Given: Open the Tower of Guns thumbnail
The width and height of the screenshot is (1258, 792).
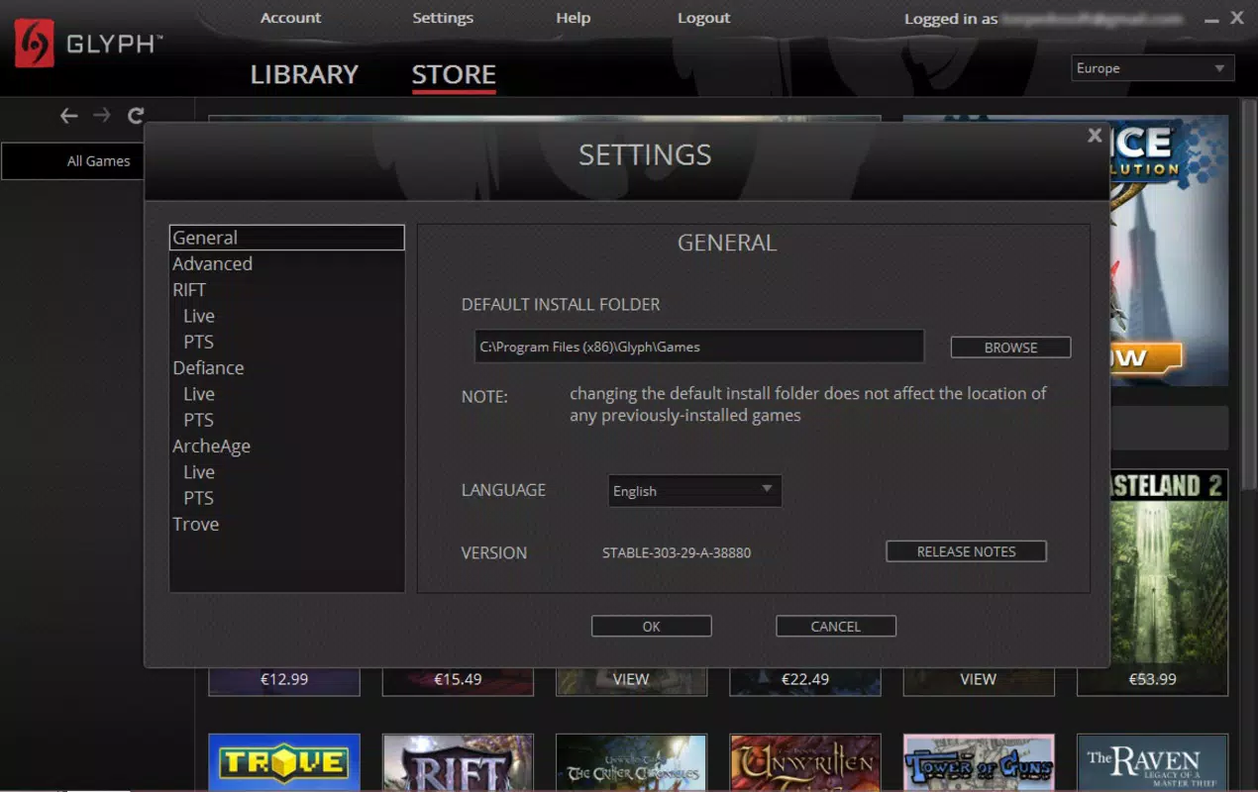Looking at the screenshot, I should [979, 762].
